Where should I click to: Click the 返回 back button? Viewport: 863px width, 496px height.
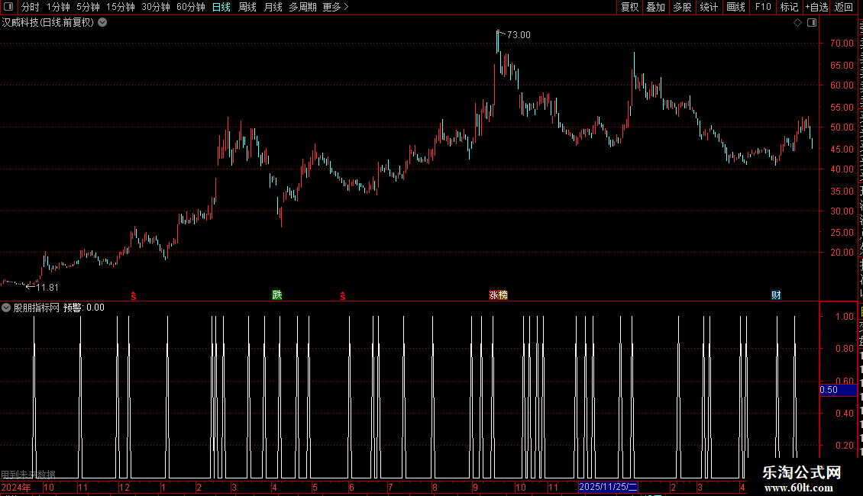tap(843, 7)
